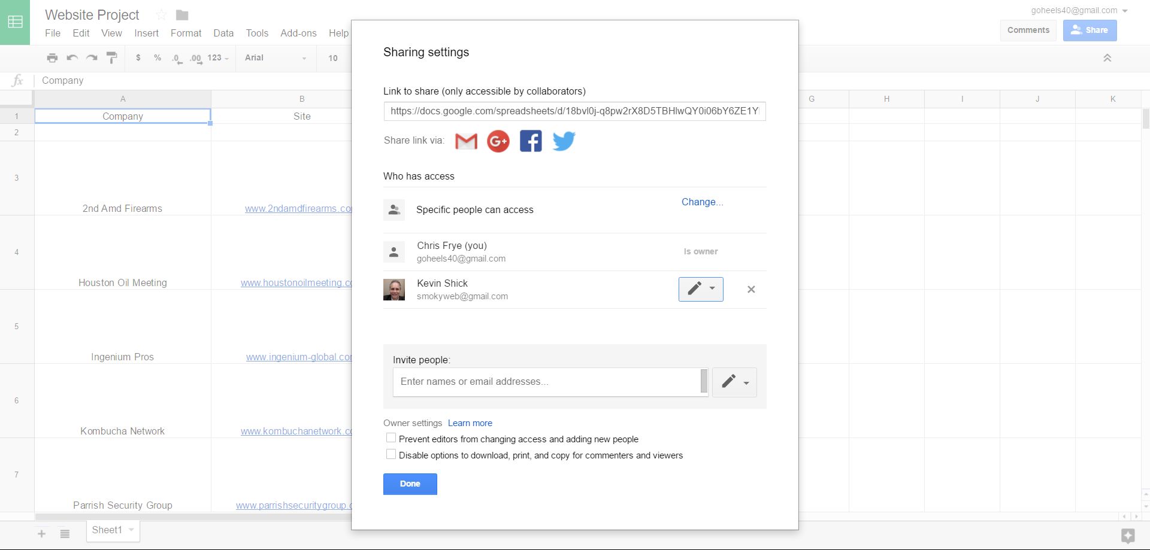This screenshot has height=550, width=1150.
Task: Open the Format menu
Action: pos(186,34)
